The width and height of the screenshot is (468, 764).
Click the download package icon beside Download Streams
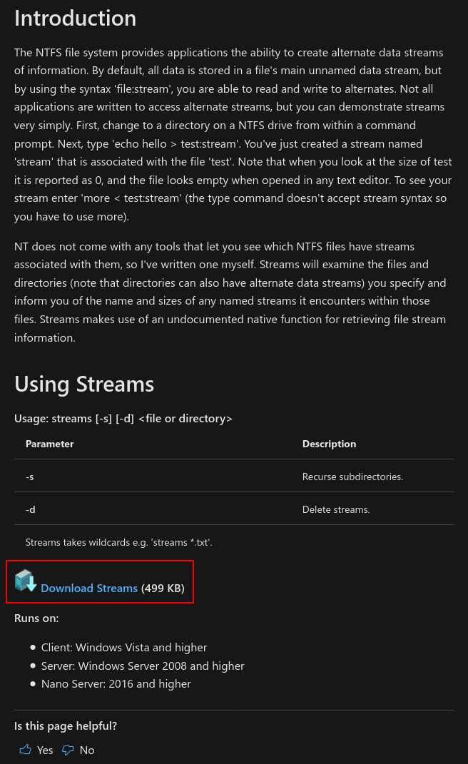[26, 581]
